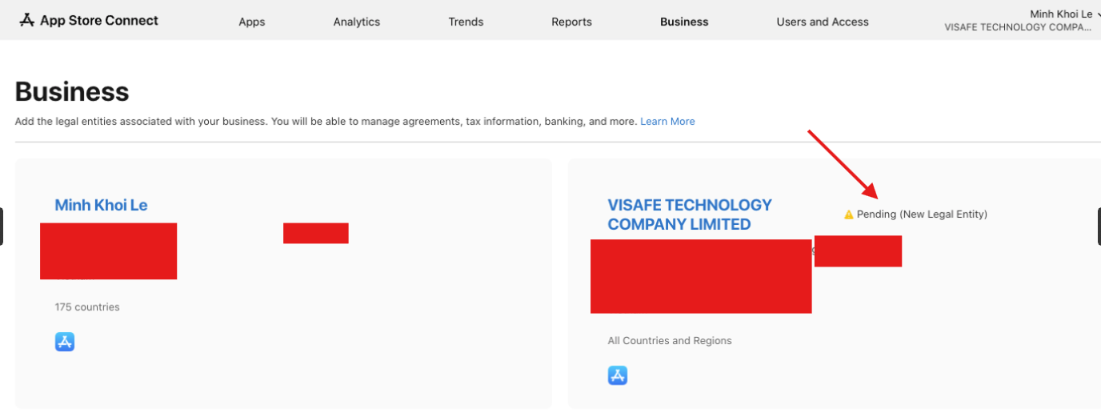Click the yellow warning icon beside Pending
The width and height of the screenshot is (1101, 417).
click(849, 215)
